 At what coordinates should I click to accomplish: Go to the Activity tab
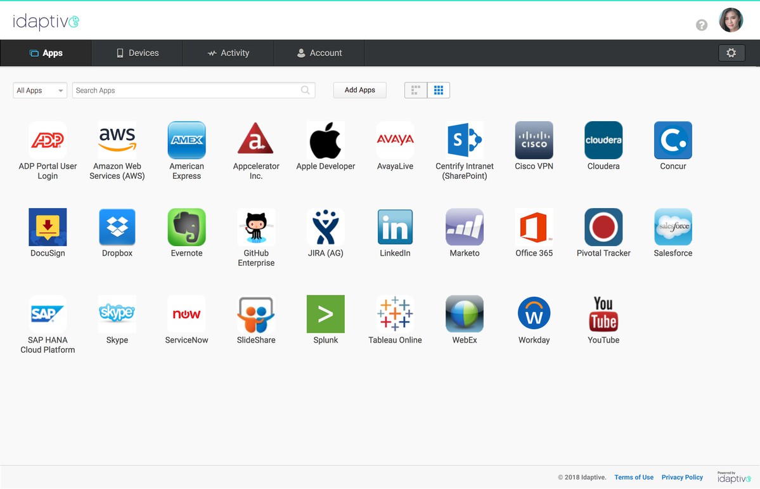click(x=228, y=53)
